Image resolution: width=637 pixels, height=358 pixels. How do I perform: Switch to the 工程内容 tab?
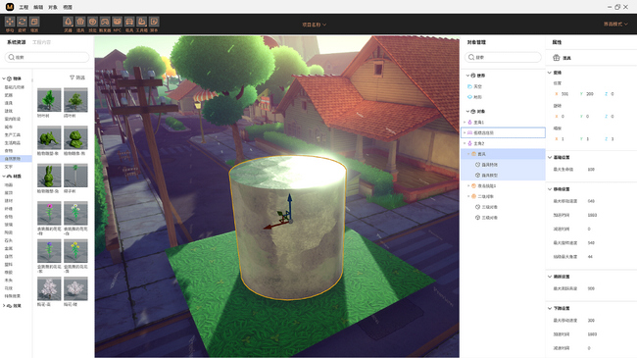(x=41, y=42)
